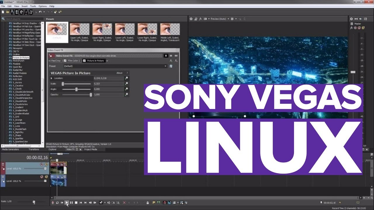Screen dimensions: 374x210
Task: Open the undo history dropdown arrow
Action: click(44, 12)
